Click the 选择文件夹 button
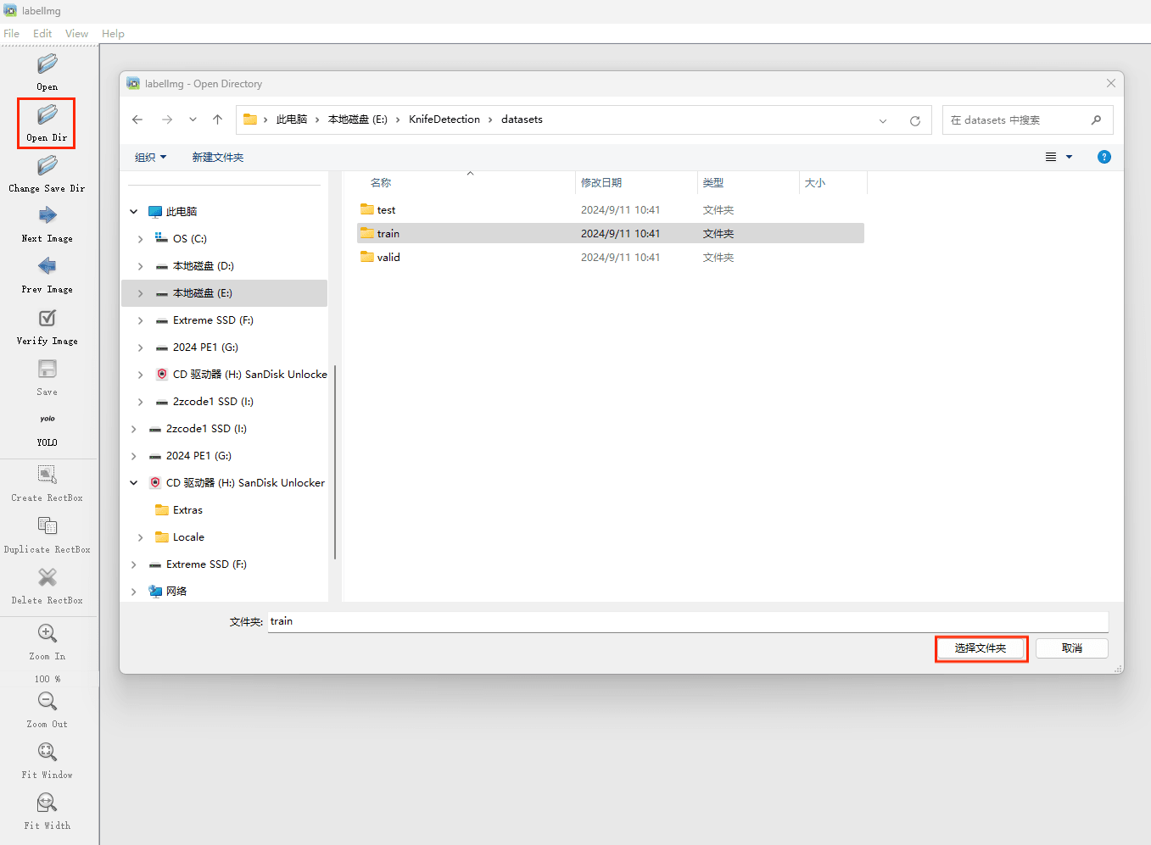 (x=981, y=648)
